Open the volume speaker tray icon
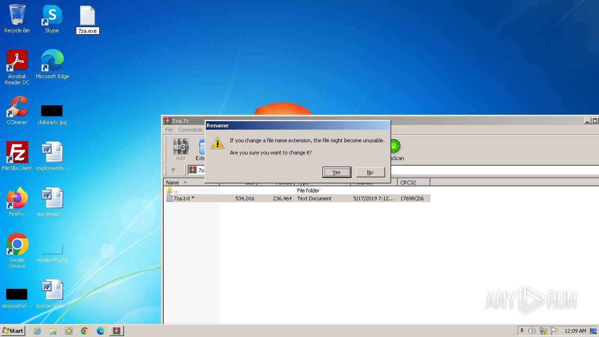 [532, 331]
